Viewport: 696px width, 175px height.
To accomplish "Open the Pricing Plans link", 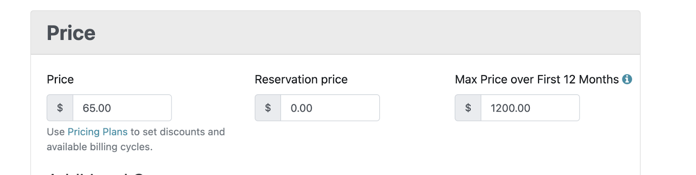I will (x=97, y=132).
